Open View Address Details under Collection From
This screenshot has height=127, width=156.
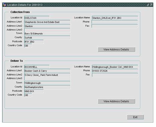pos(117,50)
